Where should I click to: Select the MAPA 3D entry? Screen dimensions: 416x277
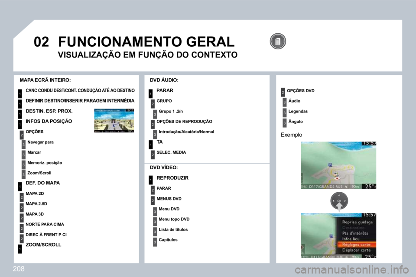(35, 214)
